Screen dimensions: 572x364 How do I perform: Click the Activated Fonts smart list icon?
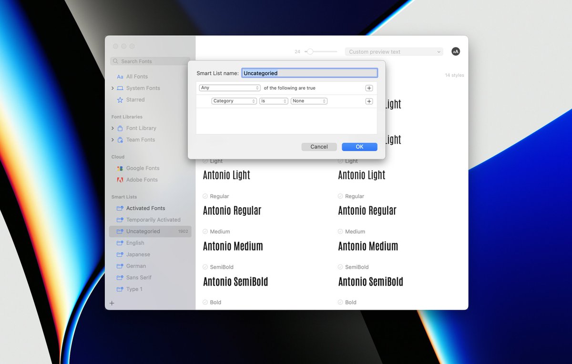point(120,208)
